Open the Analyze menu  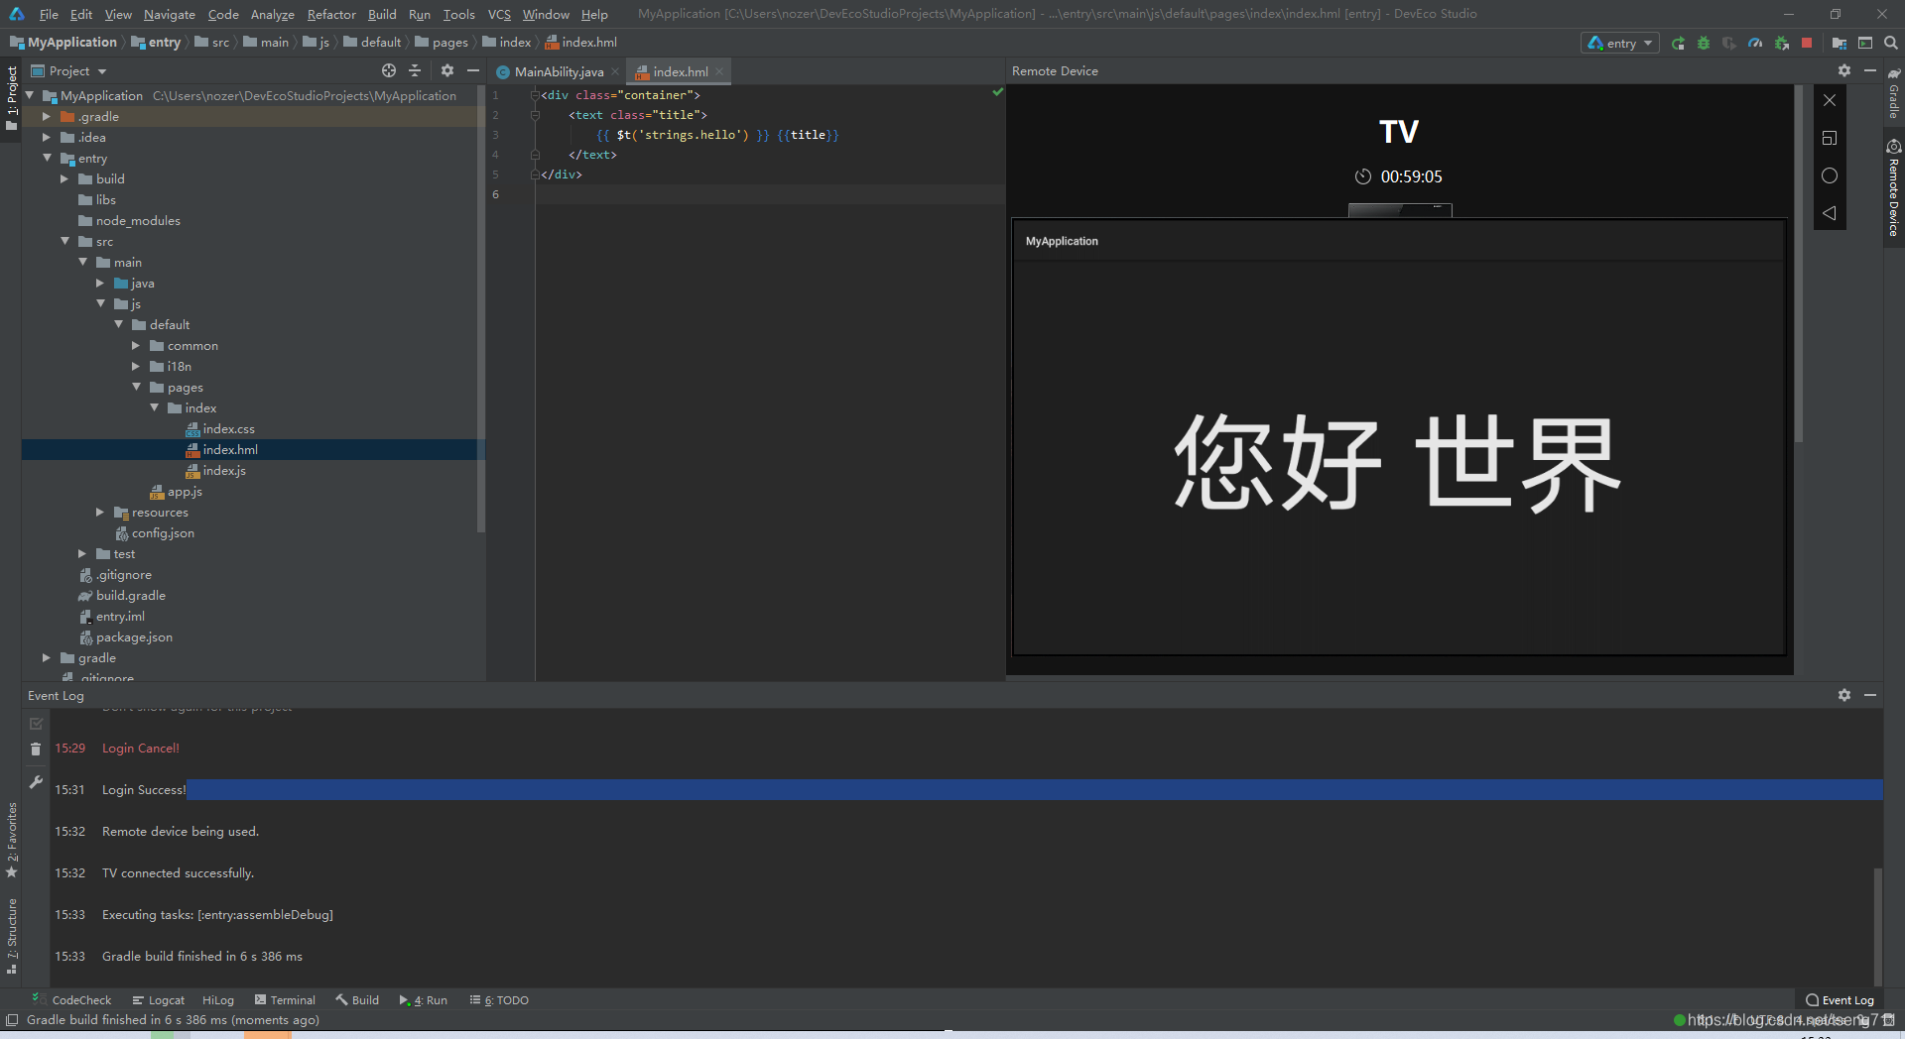tap(272, 14)
